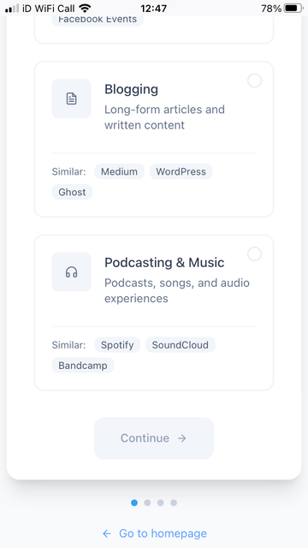Viewport: 308px width, 548px height.
Task: Click the Podcasting headphones icon
Action: click(x=71, y=272)
